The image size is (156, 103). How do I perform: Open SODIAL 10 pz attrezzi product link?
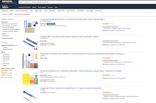[69, 37]
